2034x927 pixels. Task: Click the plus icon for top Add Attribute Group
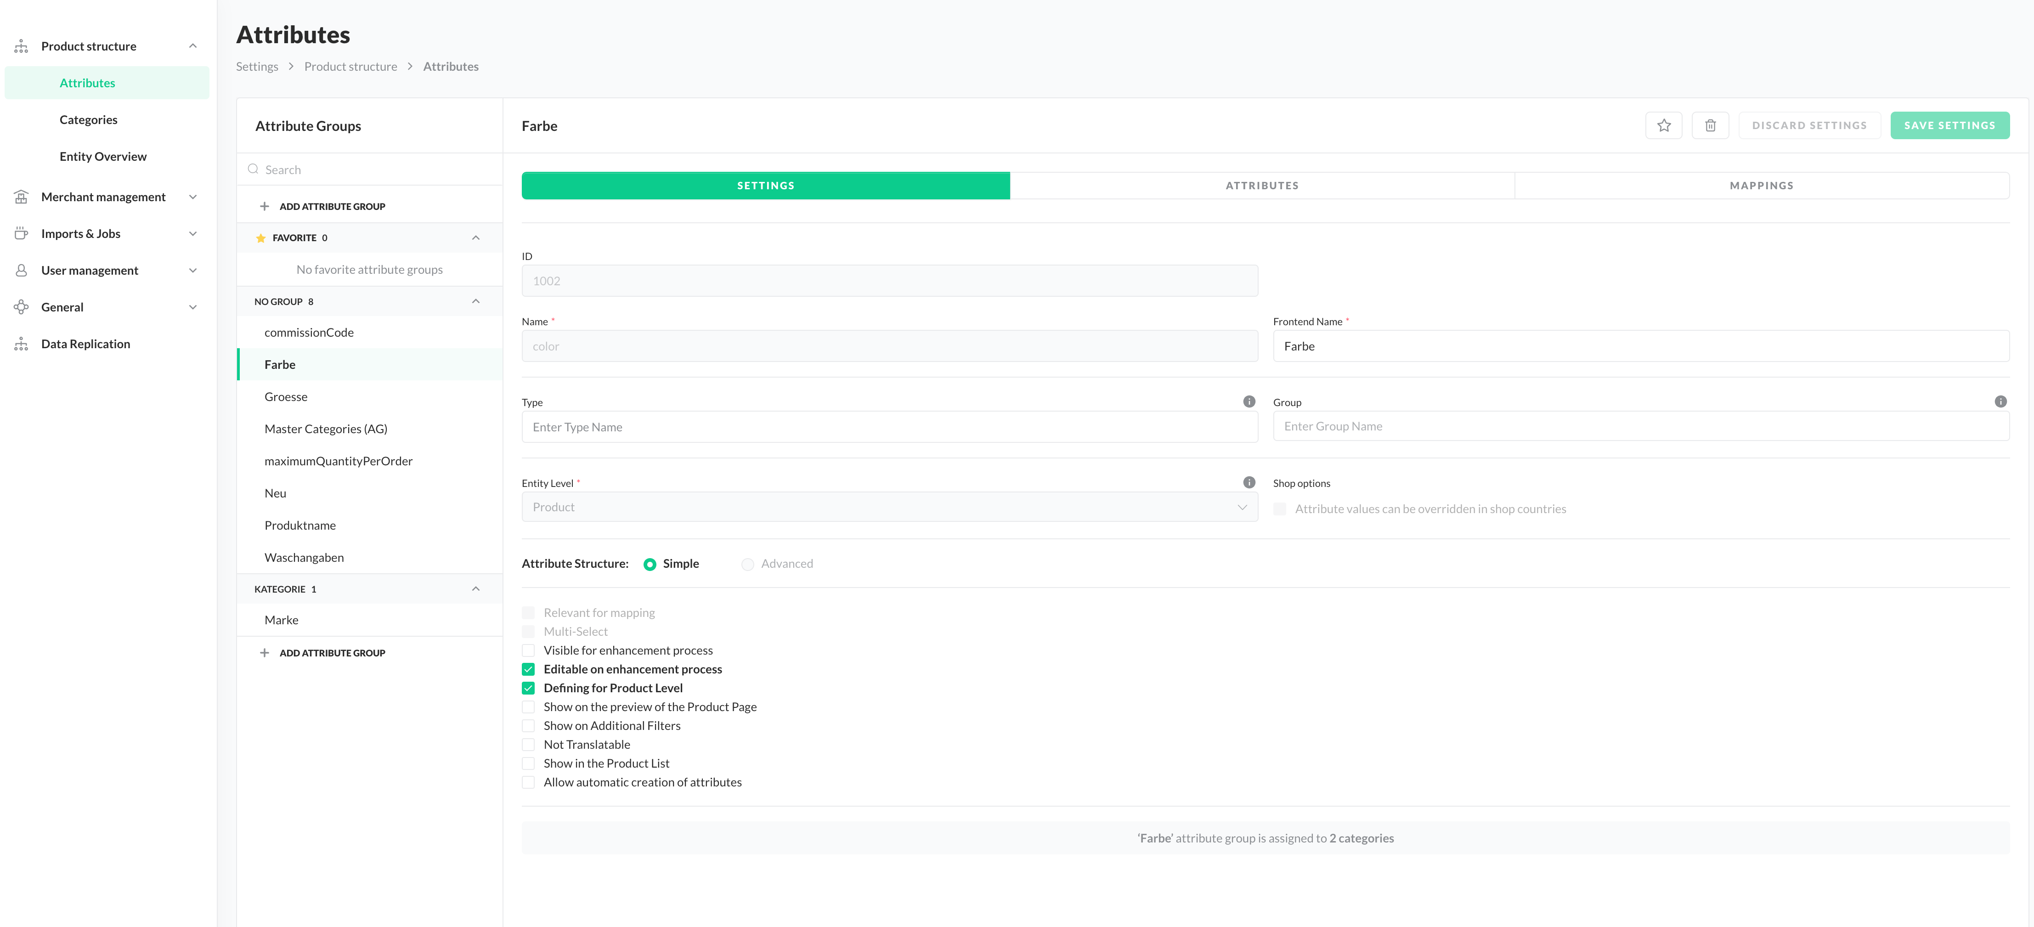tap(265, 206)
